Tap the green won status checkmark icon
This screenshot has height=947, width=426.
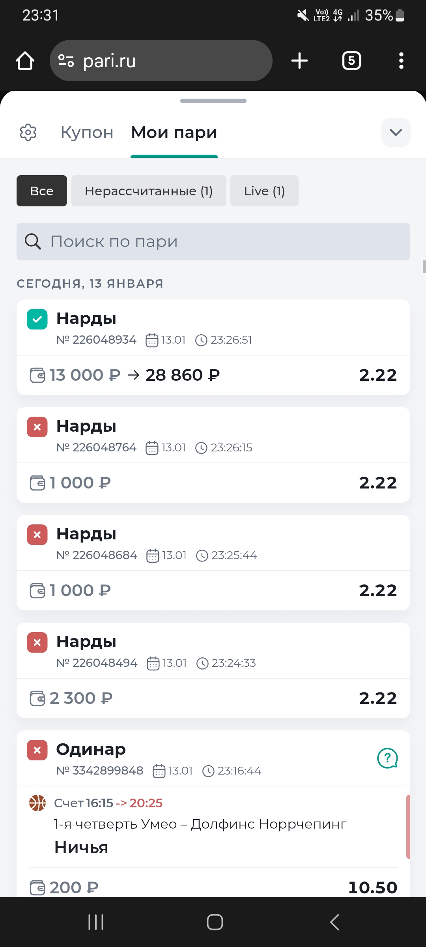(x=37, y=319)
